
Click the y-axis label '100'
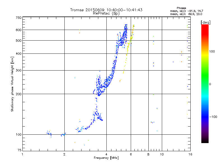(x=18, y=134)
